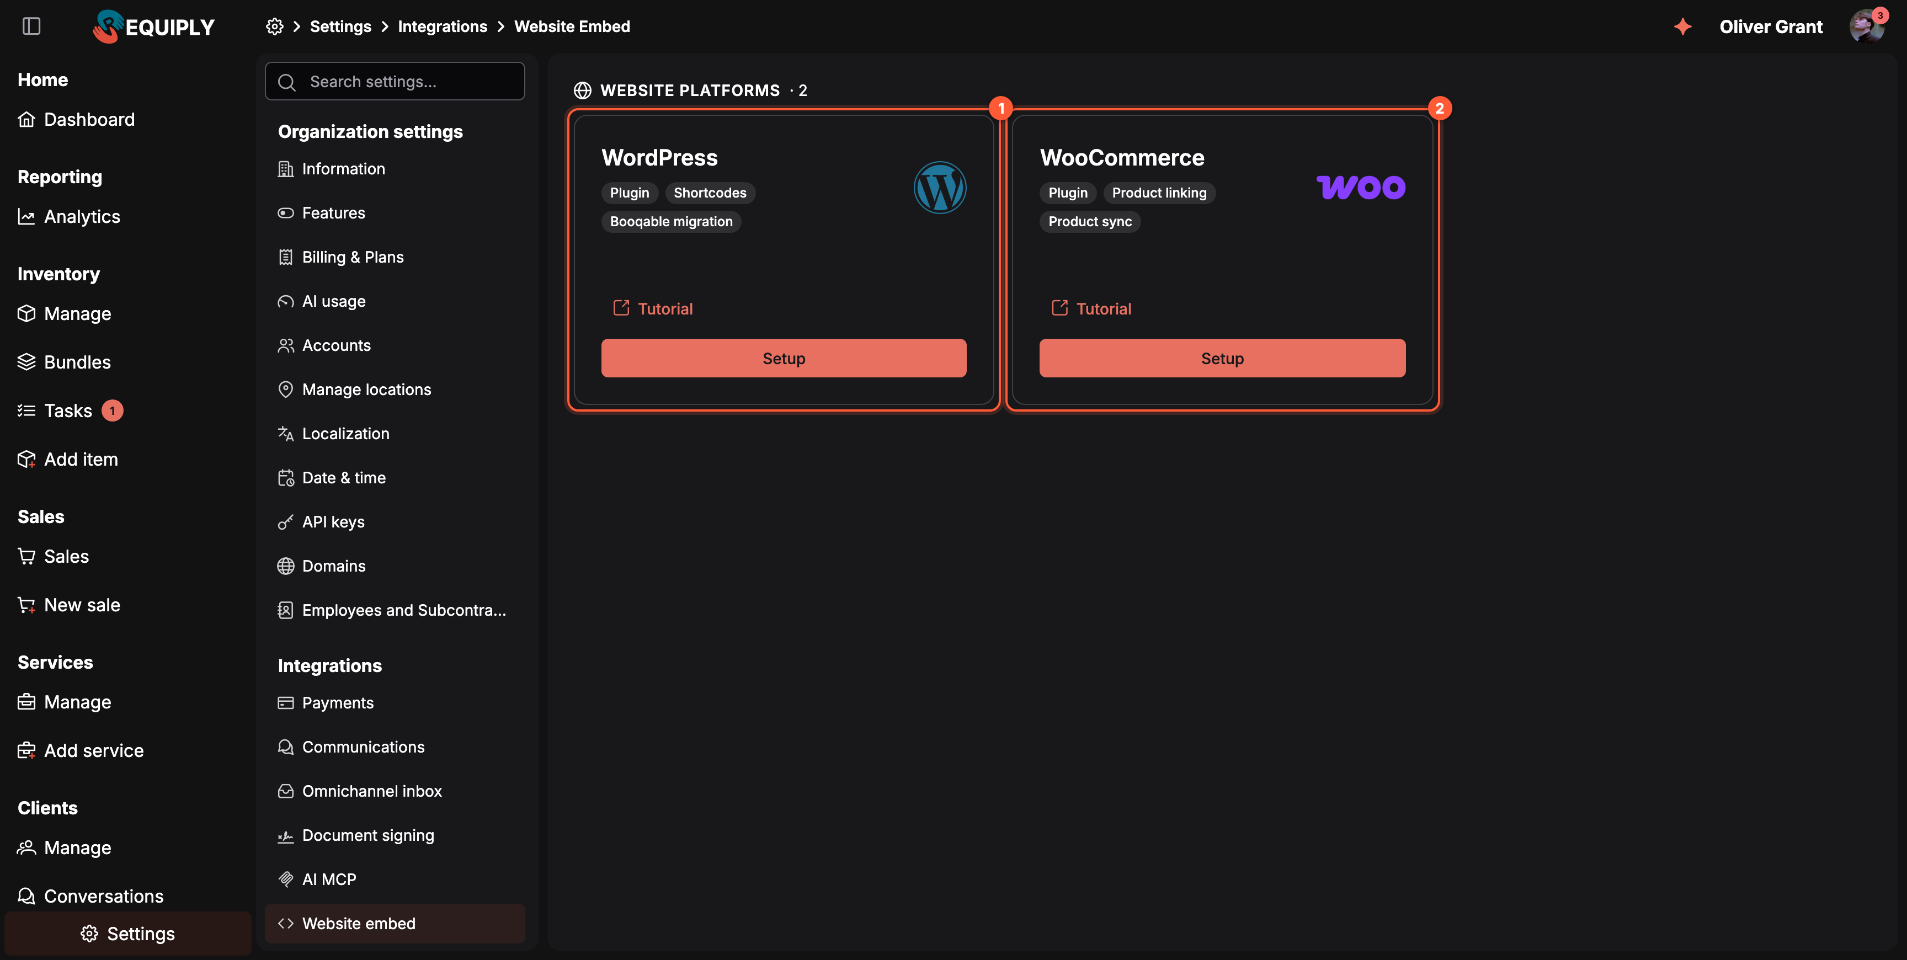
Task: Toggle the sidebar collapse icon
Action: coord(31,26)
